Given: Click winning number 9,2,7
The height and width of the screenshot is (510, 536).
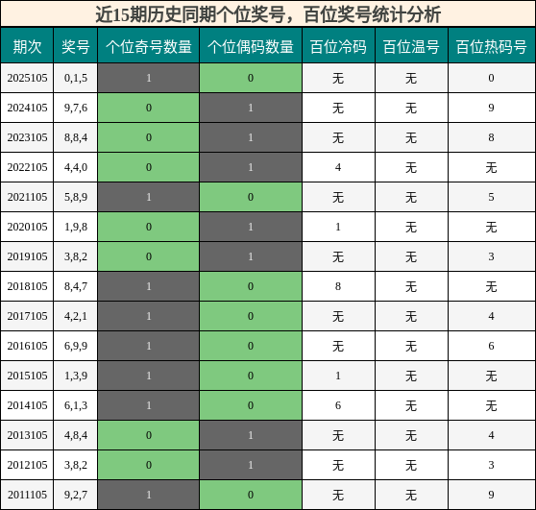Looking at the screenshot, I should click(x=76, y=495).
